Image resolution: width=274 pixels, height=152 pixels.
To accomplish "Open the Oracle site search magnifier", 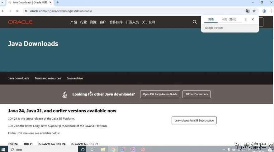I will point(195,22).
